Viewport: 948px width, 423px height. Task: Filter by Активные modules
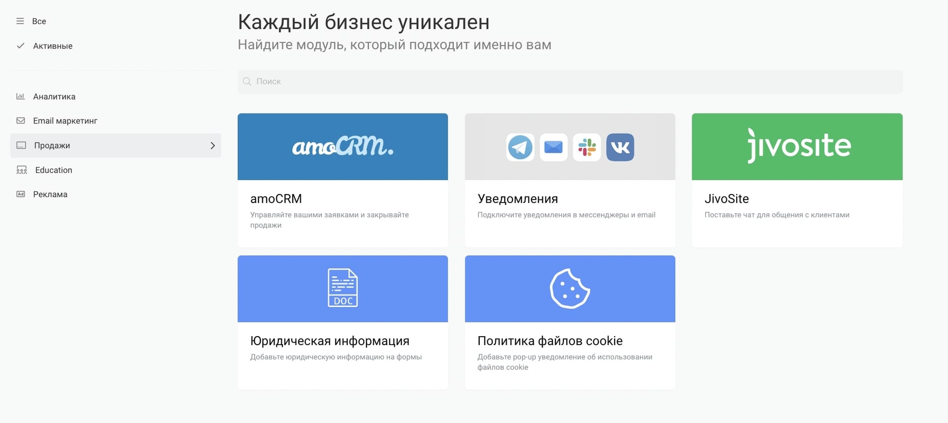pos(53,46)
